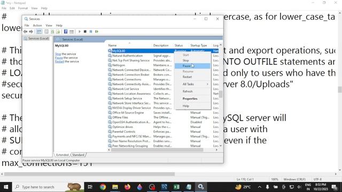The height and width of the screenshot is (192, 342).
Task: Open the blue Help toolbar icon
Action: (66, 31)
